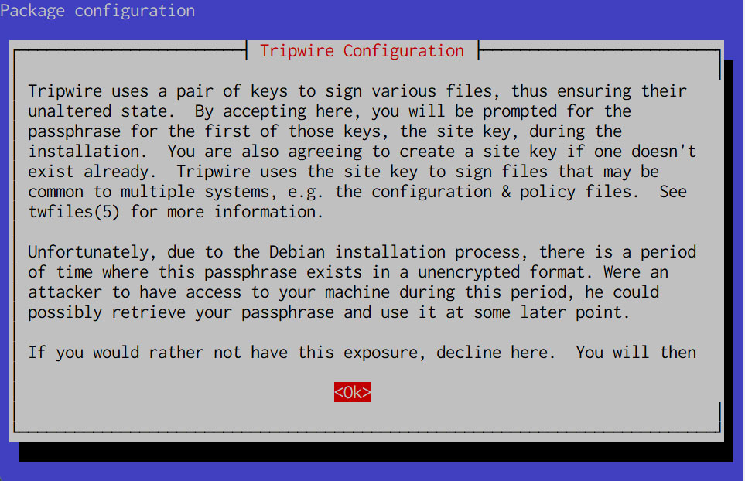Click the 'Tripwire Configuration' dialog title

tap(361, 51)
